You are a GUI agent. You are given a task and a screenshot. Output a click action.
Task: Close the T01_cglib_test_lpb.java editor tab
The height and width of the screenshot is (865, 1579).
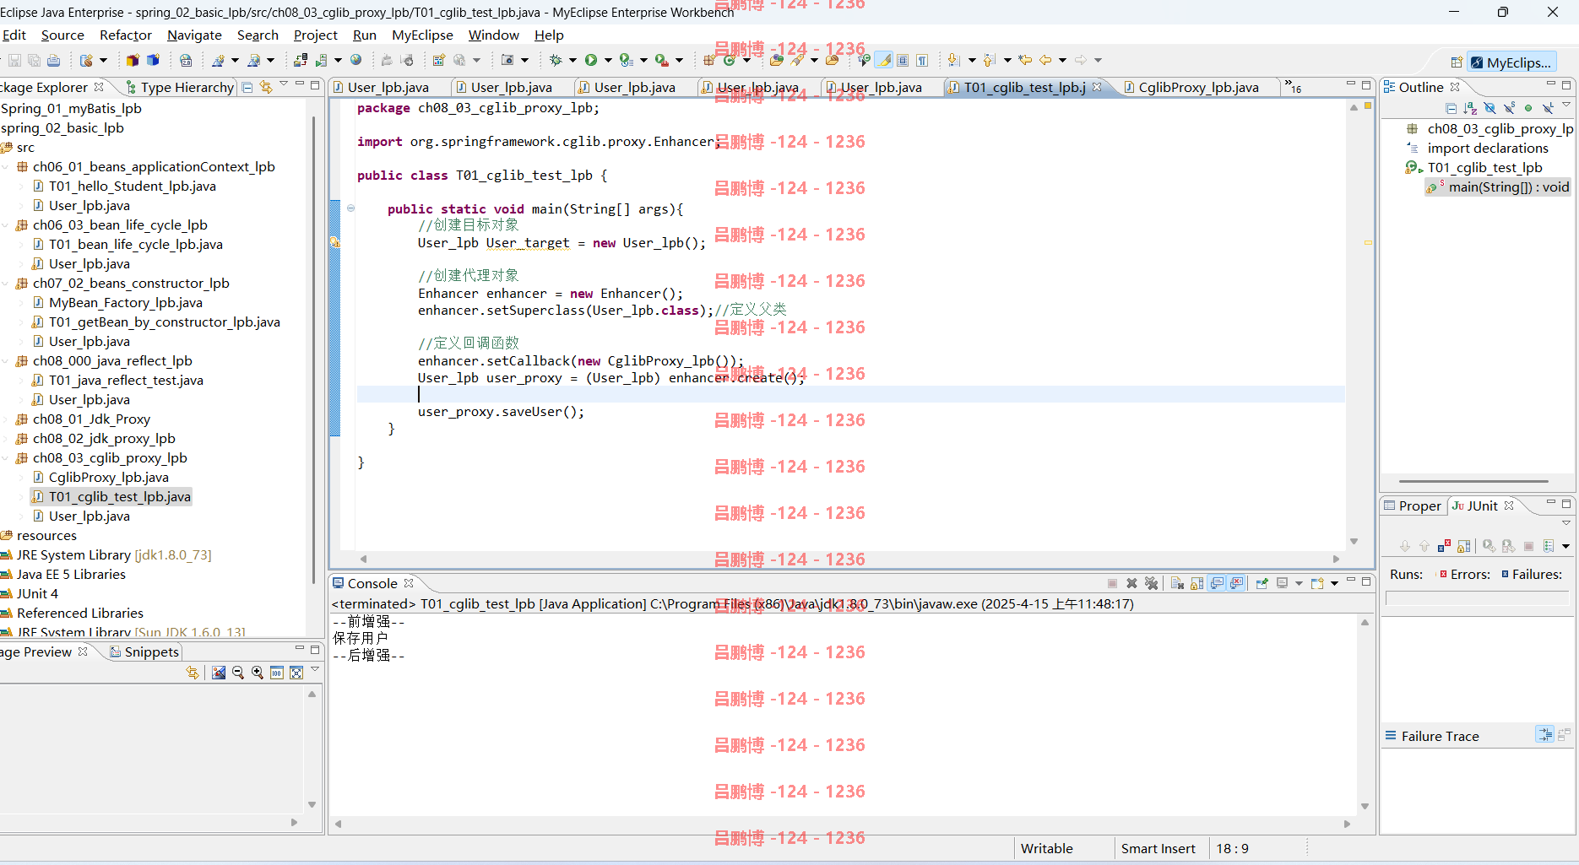1097,86
